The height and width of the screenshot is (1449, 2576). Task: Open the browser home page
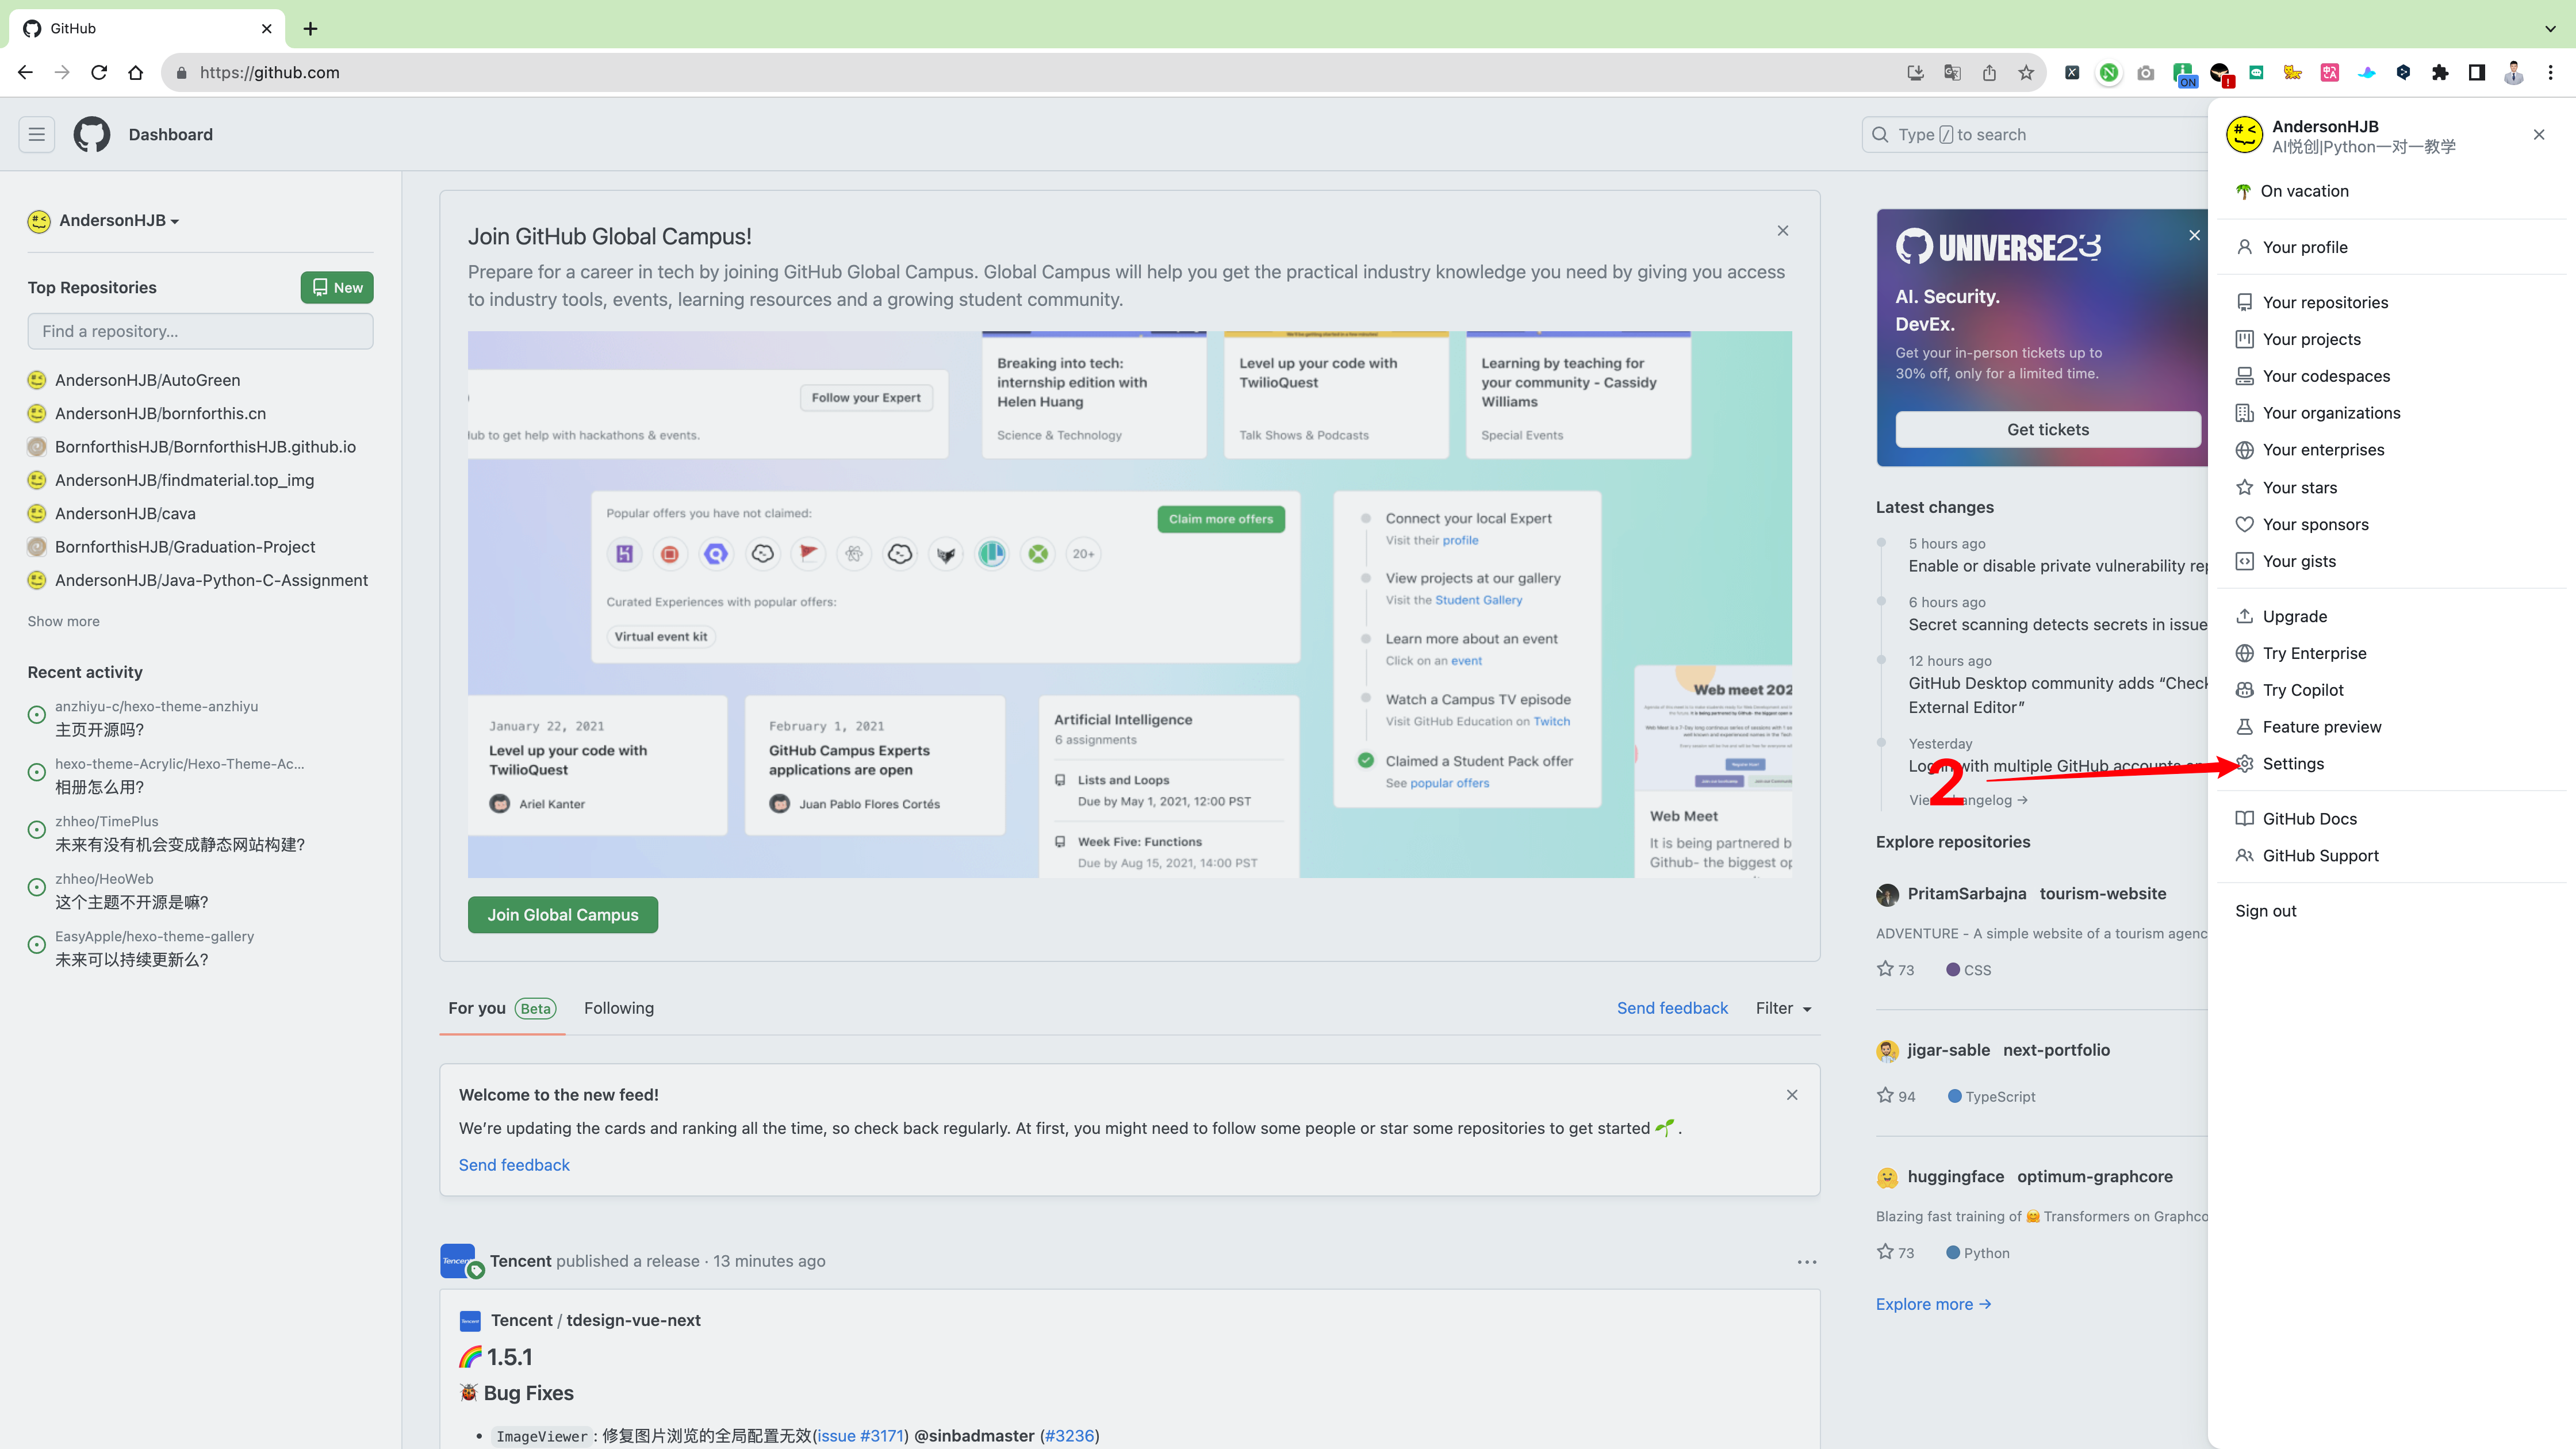tap(136, 72)
